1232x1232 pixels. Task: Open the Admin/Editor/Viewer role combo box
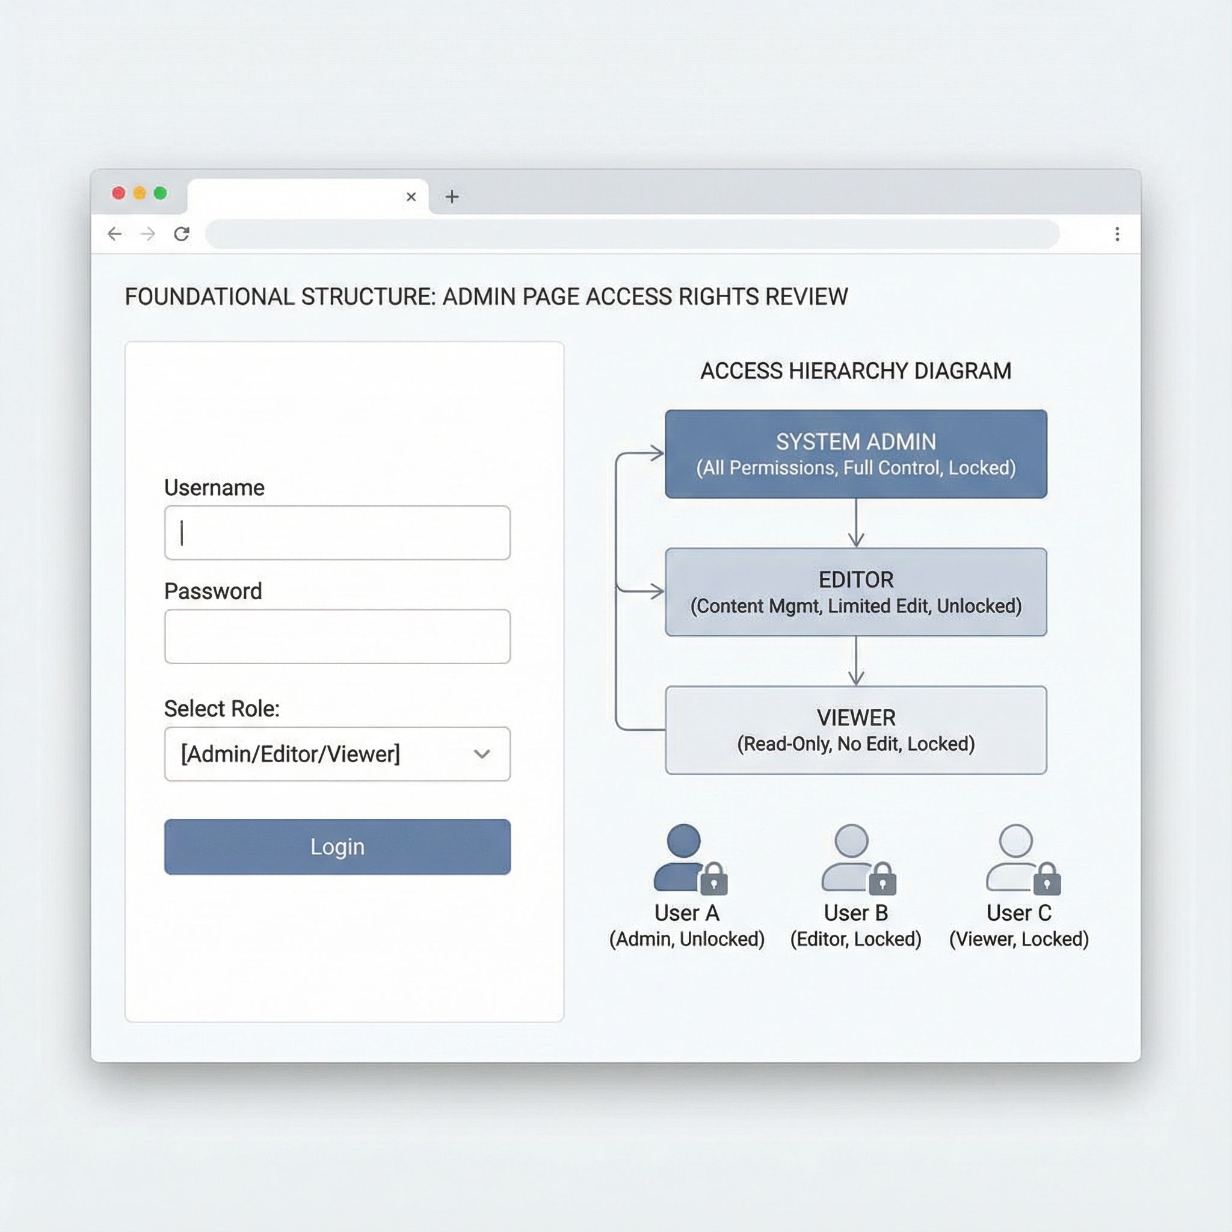(319, 754)
